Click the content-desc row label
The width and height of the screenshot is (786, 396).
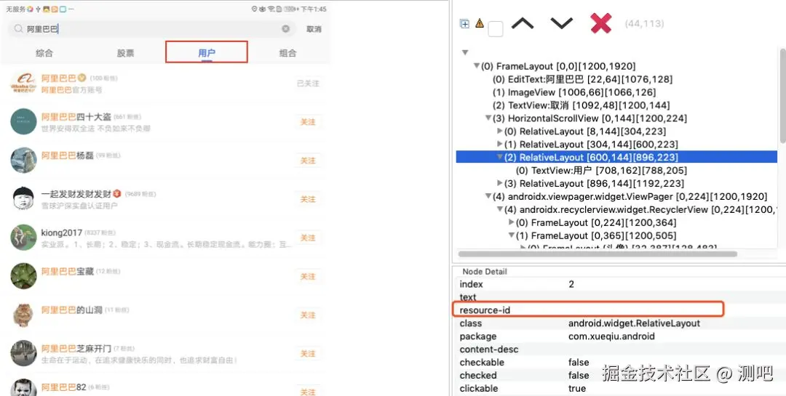tap(489, 349)
